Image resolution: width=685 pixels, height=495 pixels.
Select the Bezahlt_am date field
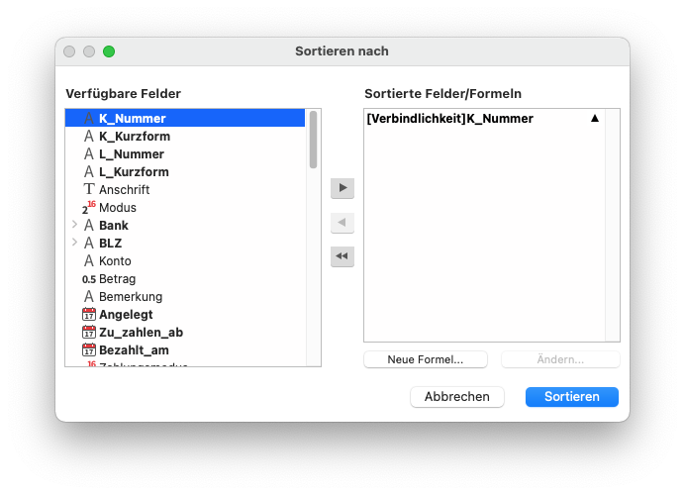tap(134, 350)
